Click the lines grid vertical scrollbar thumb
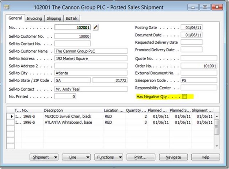 coord(217,127)
